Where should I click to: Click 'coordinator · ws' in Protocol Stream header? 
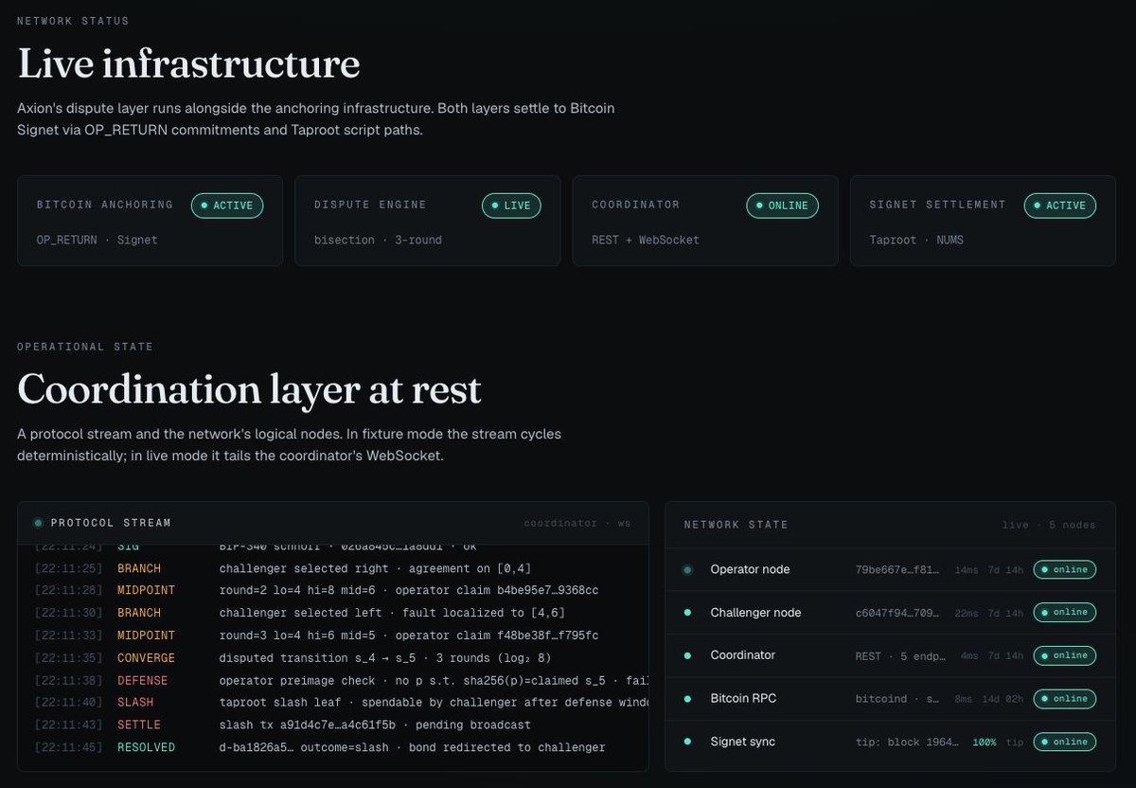577,523
